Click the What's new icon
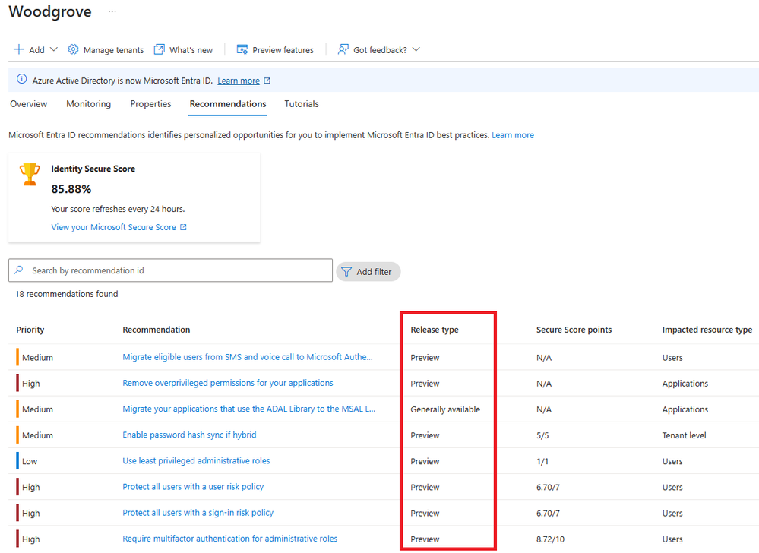This screenshot has height=553, width=759. click(x=159, y=49)
